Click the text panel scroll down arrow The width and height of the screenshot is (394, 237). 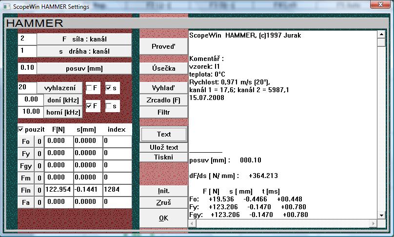tap(381, 216)
